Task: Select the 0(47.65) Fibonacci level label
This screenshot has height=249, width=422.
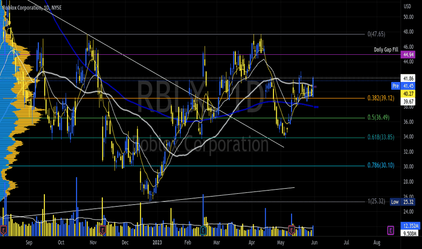Action: [x=376, y=34]
